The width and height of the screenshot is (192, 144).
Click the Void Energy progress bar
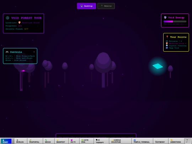[175, 21]
